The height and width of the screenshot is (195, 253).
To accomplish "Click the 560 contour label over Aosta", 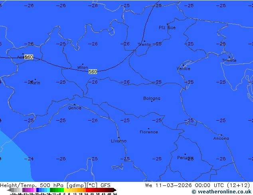I will tap(29, 57).
